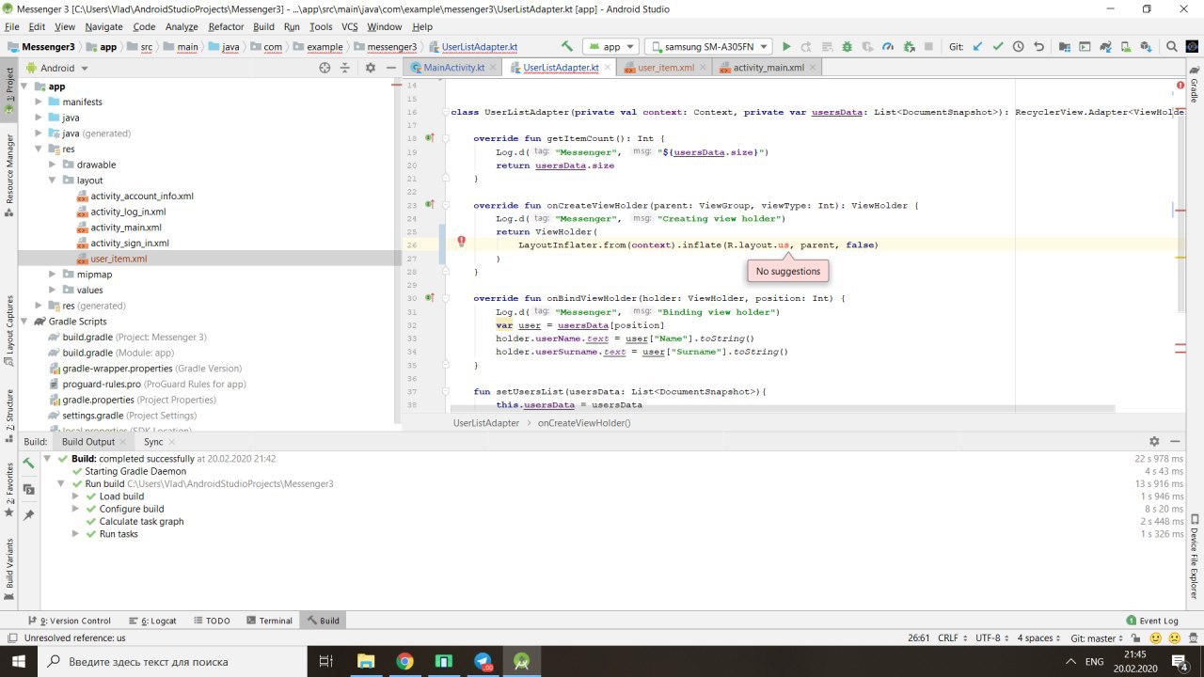Start debugging with the green bug icon
The image size is (1204, 677).
click(x=848, y=46)
